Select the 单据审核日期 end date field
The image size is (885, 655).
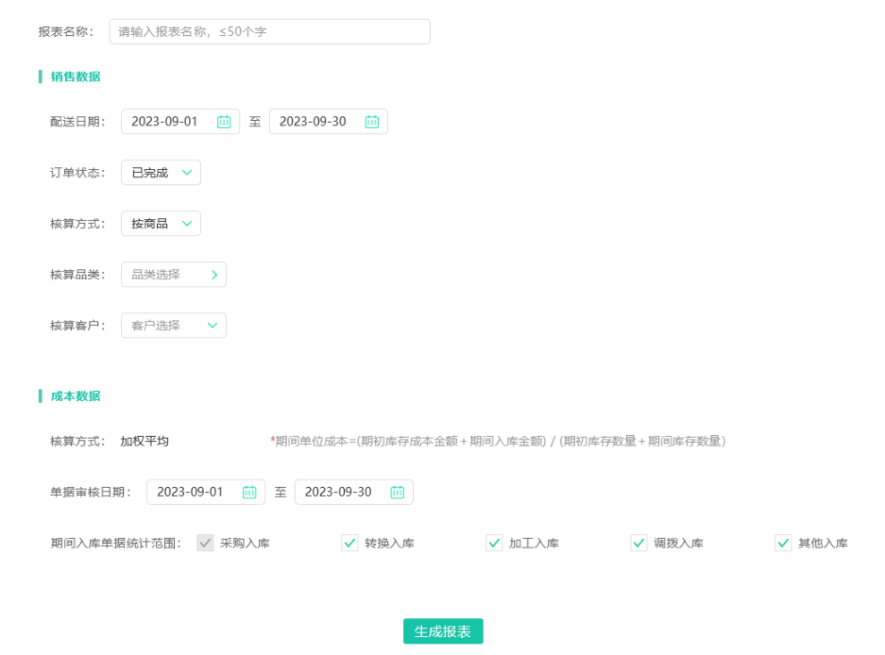(x=340, y=492)
